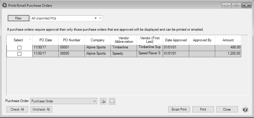The width and height of the screenshot is (254, 118).
Task: Click the Close button at bottom
Action: click(x=227, y=109)
